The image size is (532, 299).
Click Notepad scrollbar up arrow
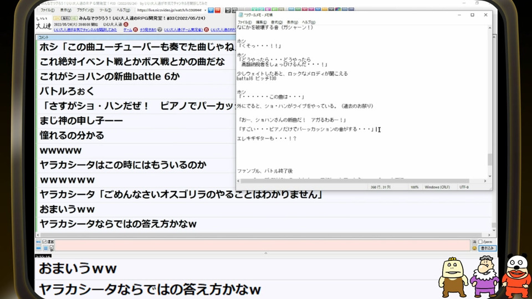click(489, 28)
